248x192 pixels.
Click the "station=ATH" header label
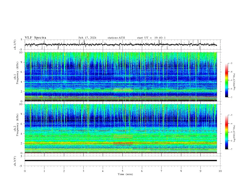[116, 38]
